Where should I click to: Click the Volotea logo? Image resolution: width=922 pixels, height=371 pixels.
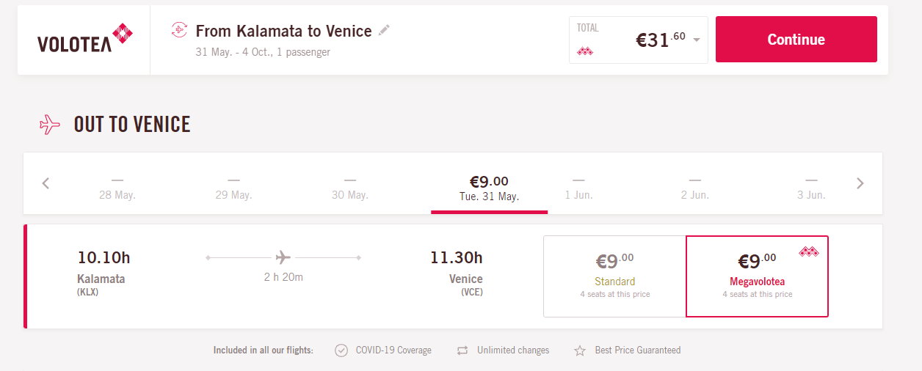coord(84,40)
